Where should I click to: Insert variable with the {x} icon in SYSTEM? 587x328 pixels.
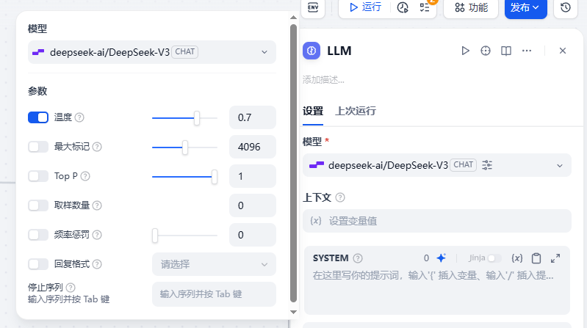[x=517, y=258]
